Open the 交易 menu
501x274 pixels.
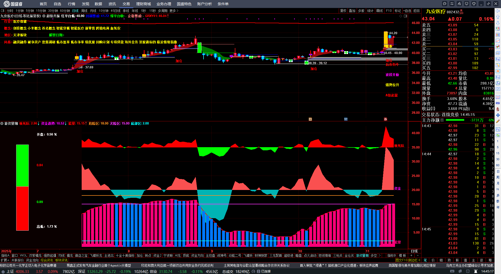126,4
